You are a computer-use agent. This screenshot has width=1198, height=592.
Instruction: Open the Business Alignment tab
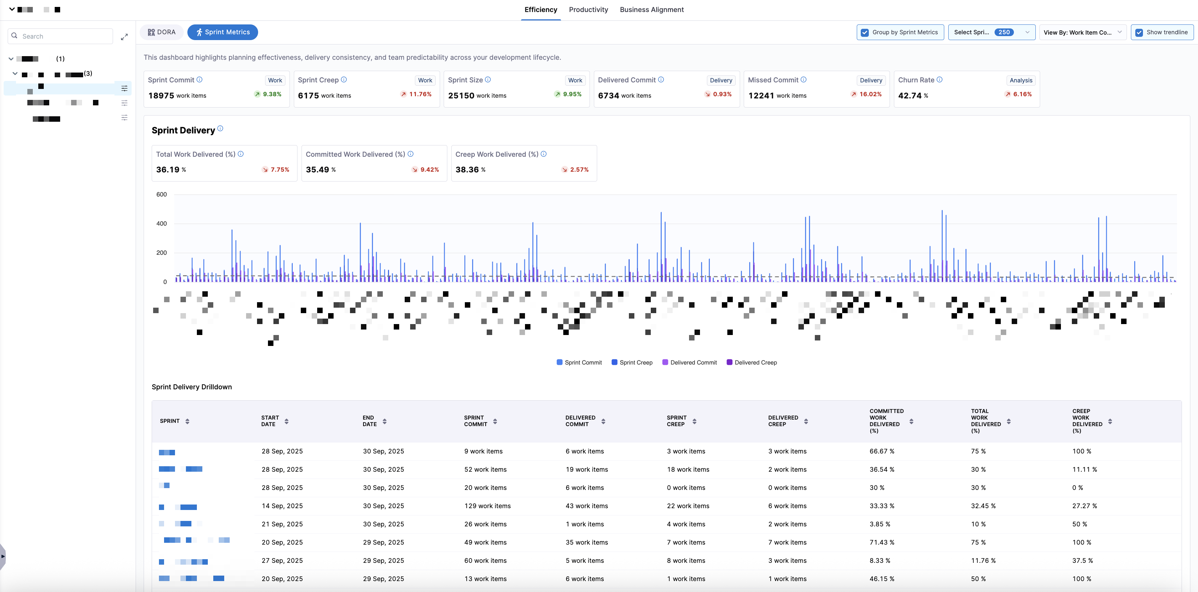651,10
